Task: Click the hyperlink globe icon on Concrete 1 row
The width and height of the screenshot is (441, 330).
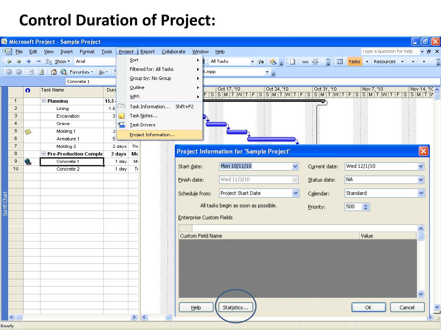Action: pyautogui.click(x=28, y=162)
